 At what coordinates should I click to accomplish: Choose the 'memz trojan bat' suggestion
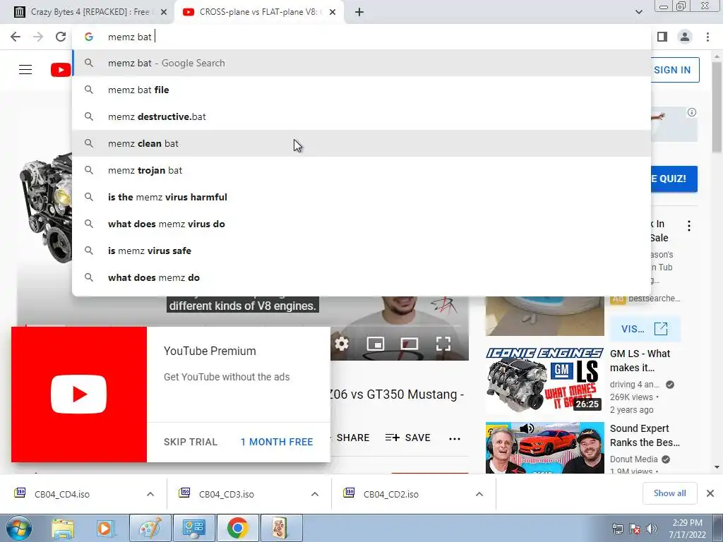point(362,170)
